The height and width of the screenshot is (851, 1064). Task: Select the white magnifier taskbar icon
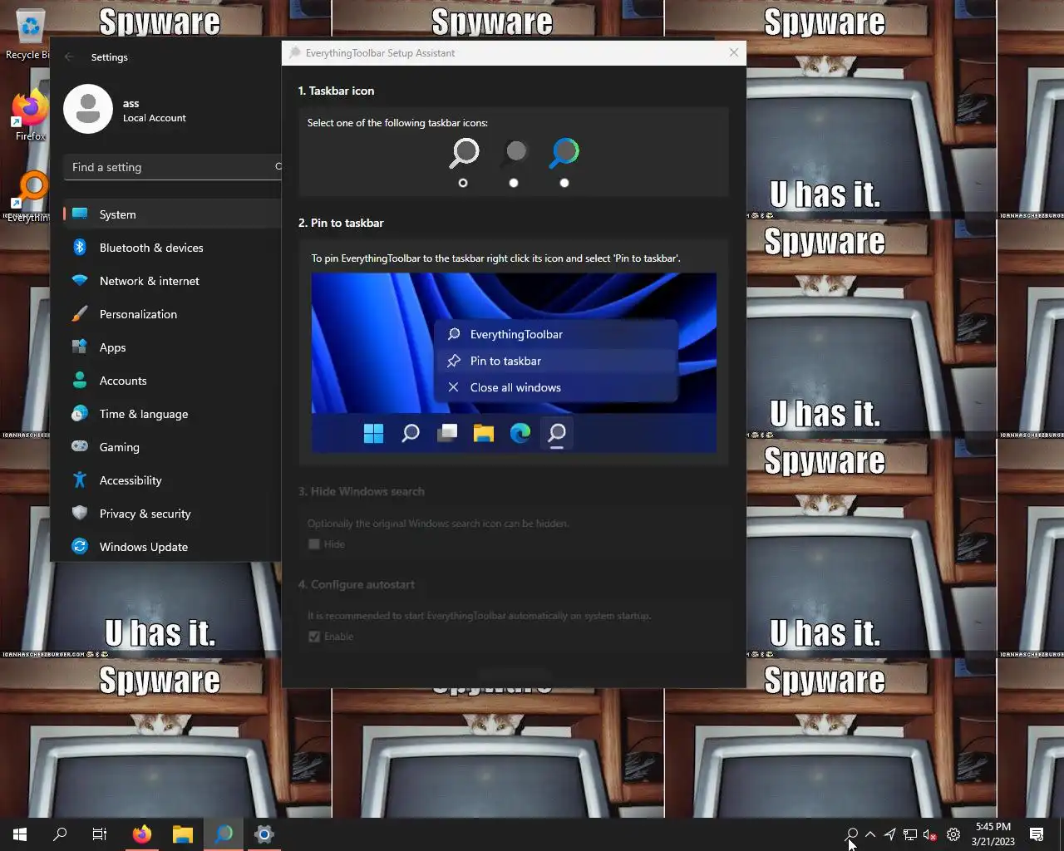click(464, 153)
